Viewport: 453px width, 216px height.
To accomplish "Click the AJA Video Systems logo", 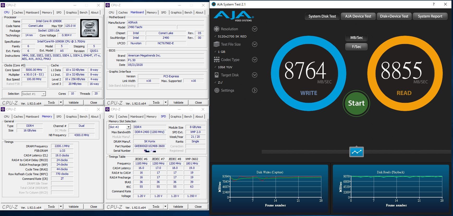I will click(234, 16).
